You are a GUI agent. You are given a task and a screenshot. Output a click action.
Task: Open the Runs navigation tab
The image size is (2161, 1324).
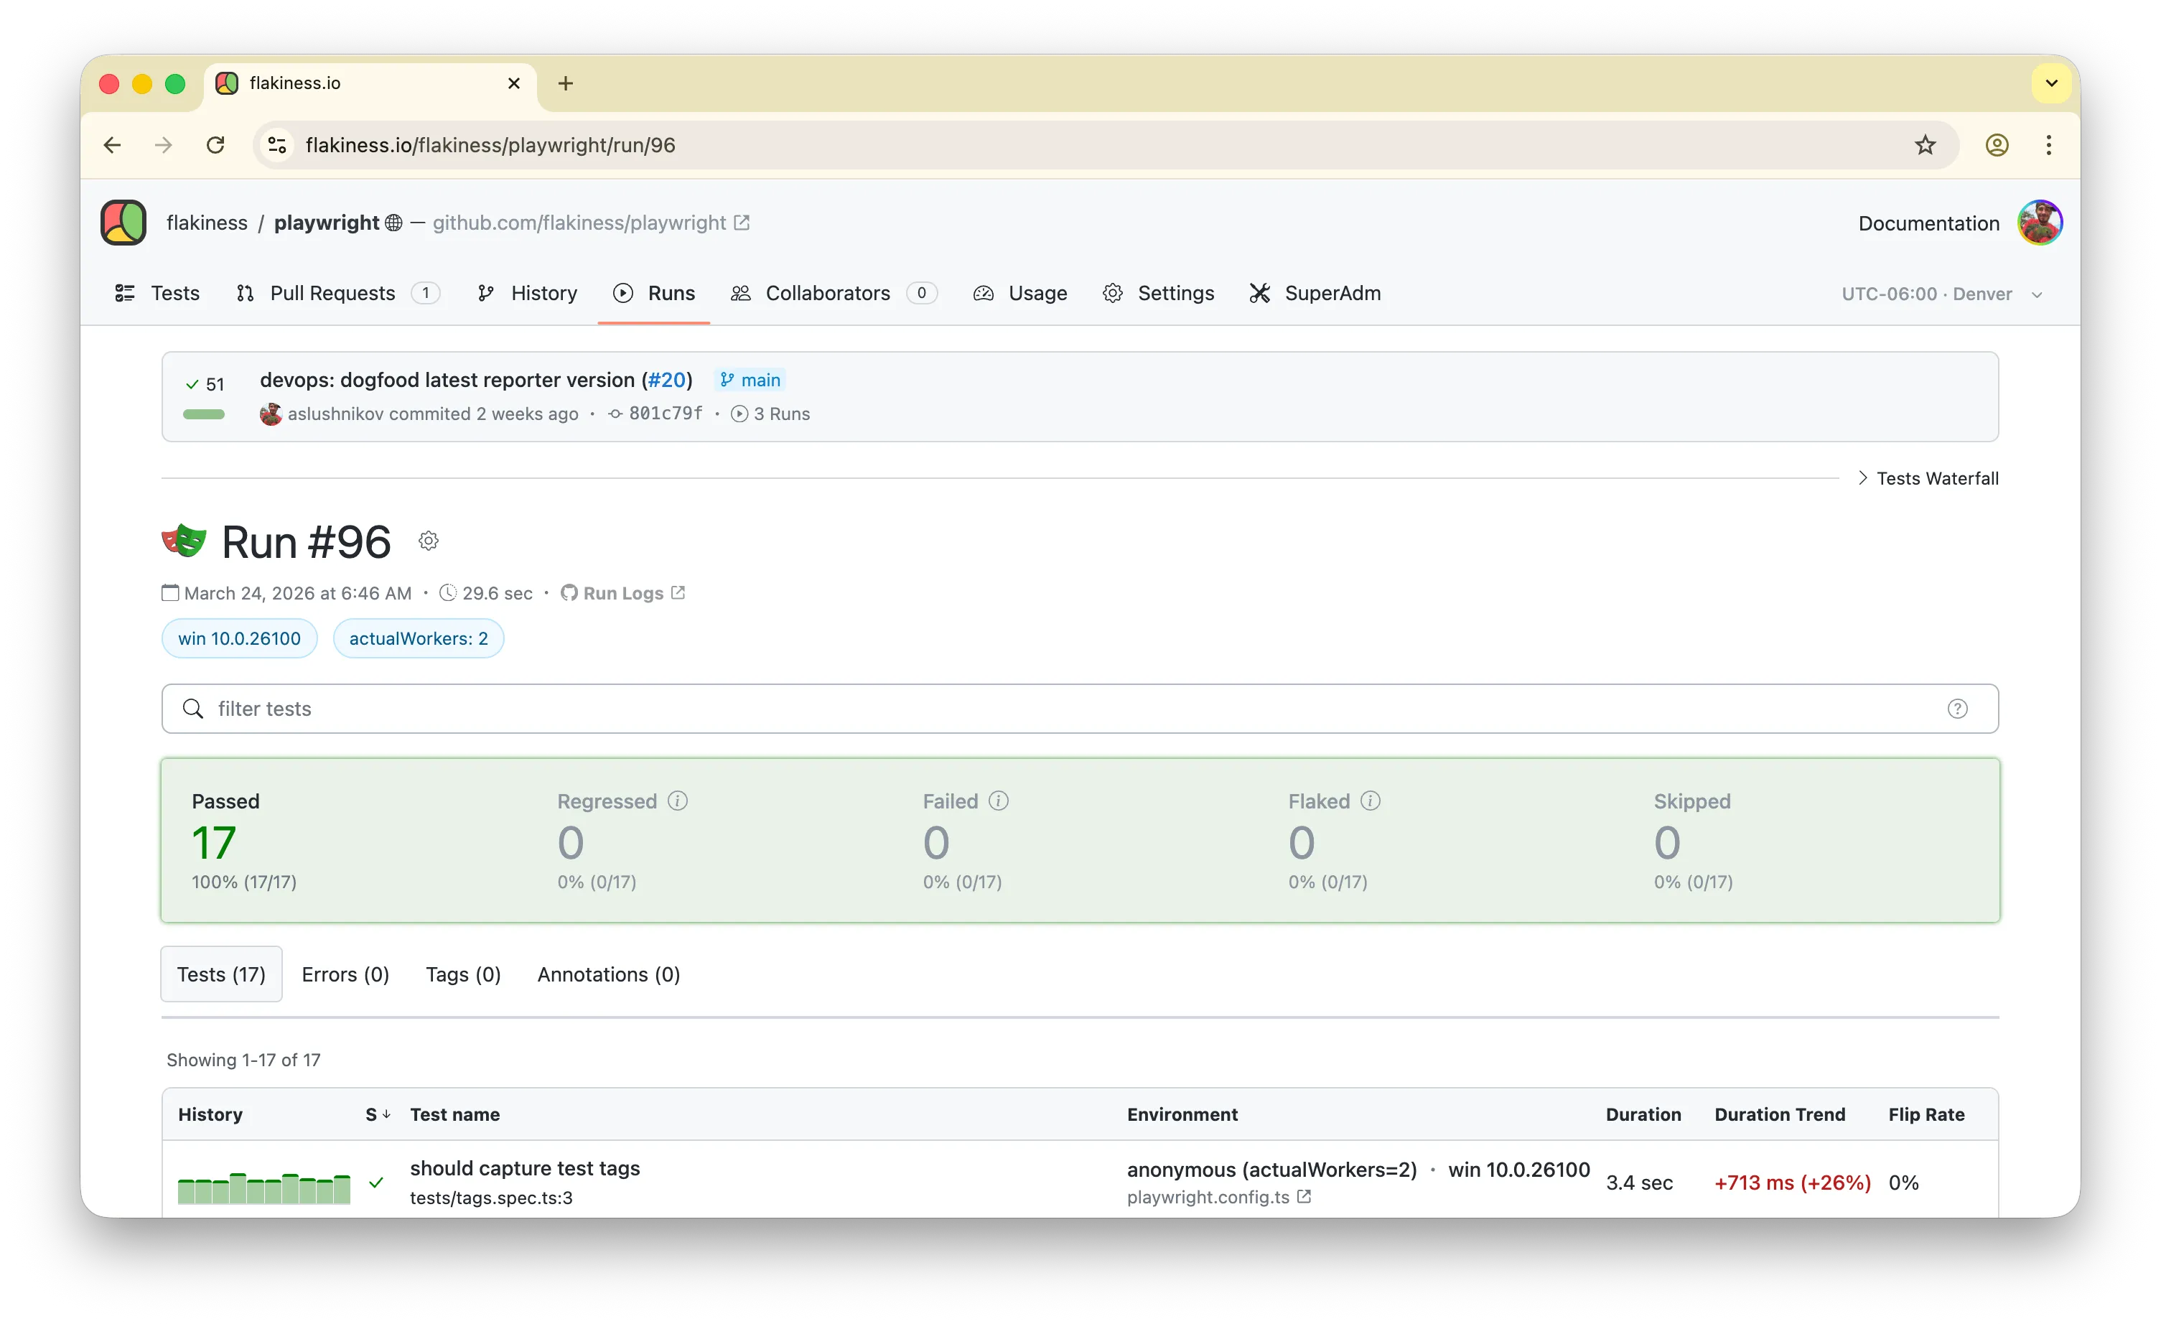click(x=654, y=293)
